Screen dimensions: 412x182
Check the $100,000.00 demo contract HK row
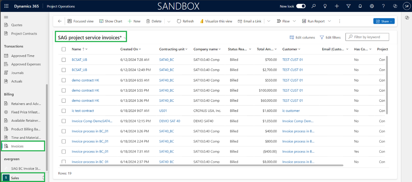[x=64, y=90]
